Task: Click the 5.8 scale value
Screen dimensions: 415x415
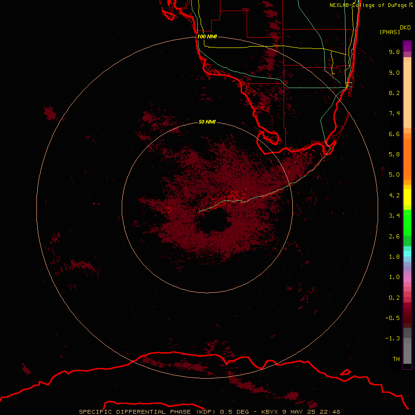Action: 394,154
